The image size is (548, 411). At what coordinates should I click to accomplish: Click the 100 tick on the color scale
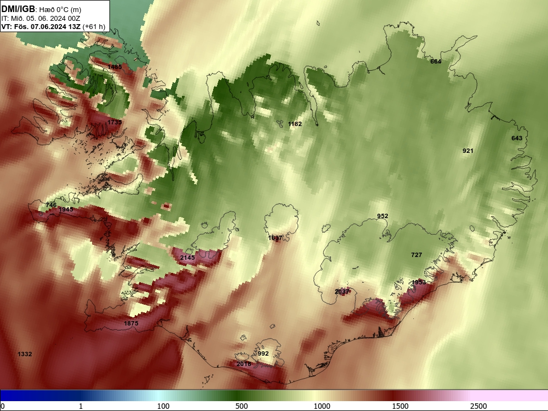click(163, 406)
